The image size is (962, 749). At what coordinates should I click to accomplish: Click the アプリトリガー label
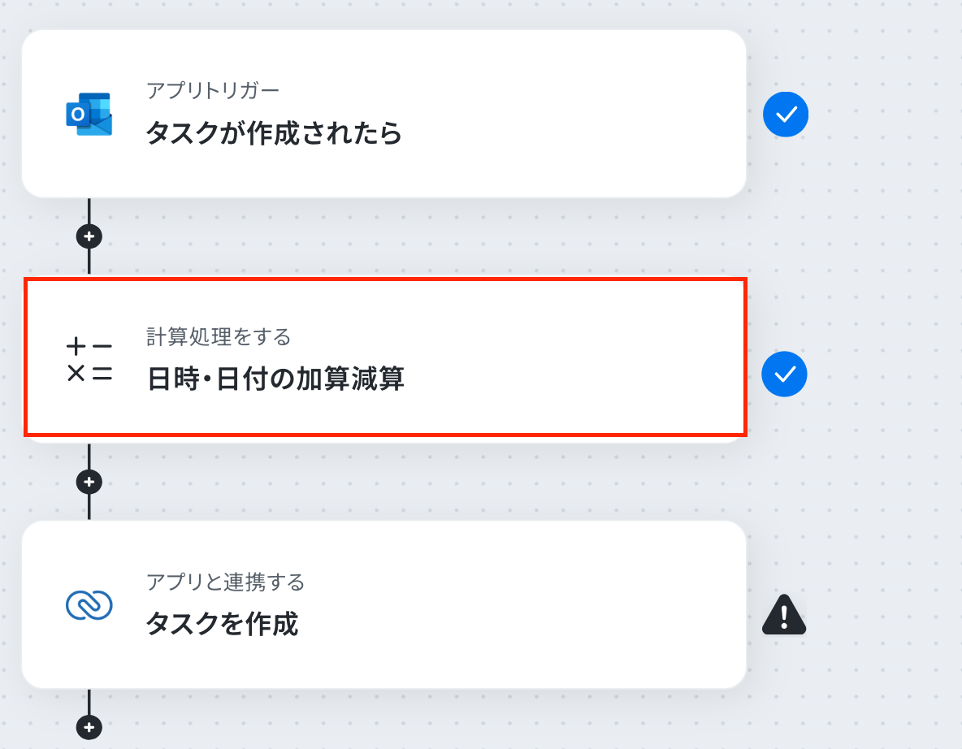(213, 91)
